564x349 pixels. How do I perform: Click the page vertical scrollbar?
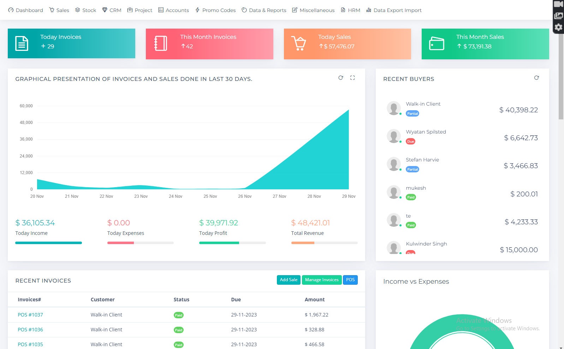click(561, 77)
